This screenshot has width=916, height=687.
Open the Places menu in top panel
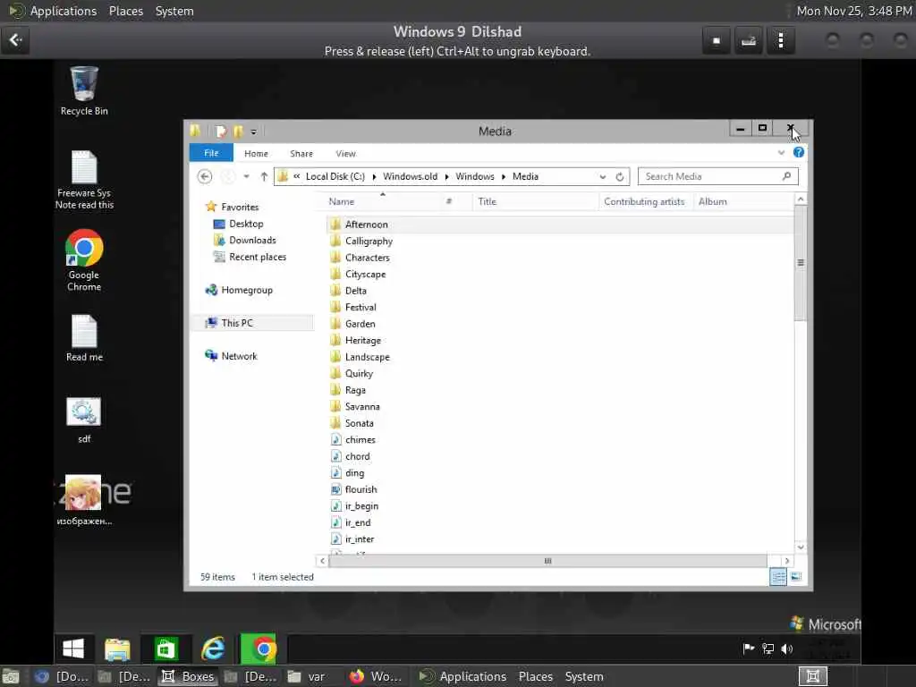[x=126, y=11]
